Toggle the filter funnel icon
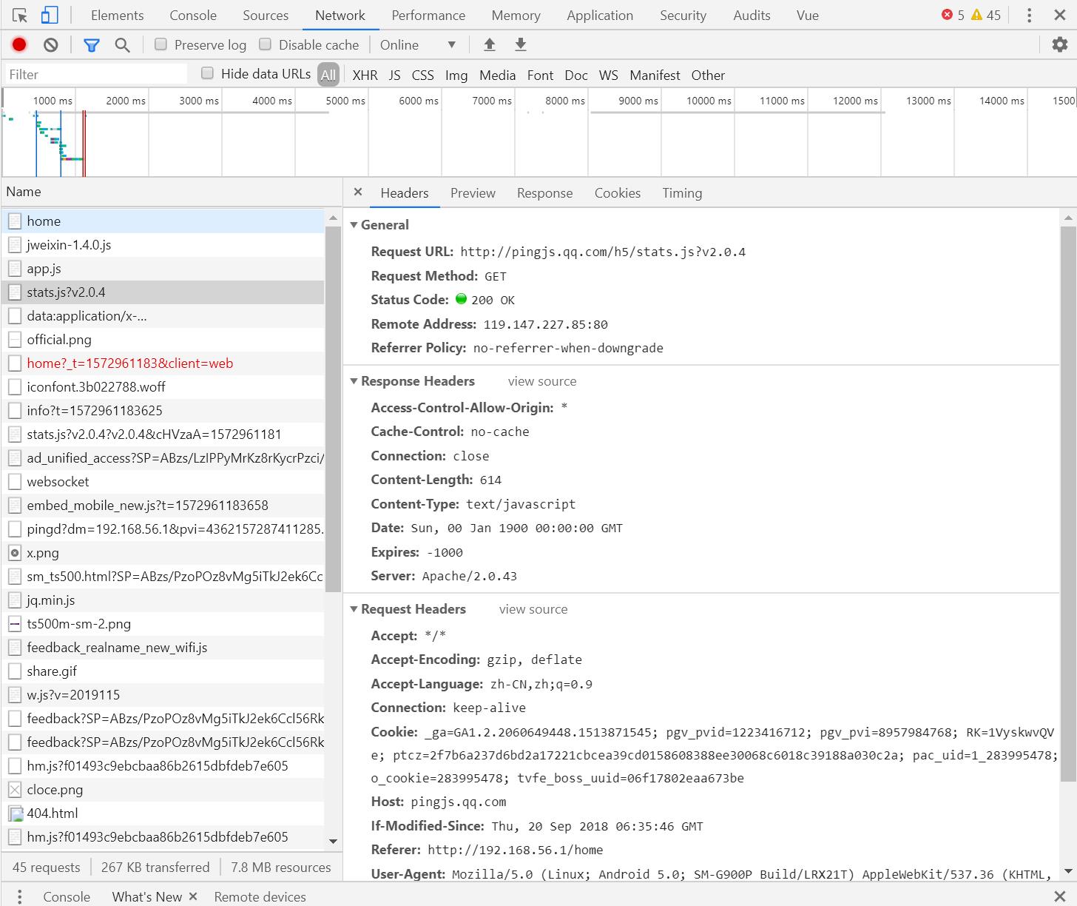Viewport: 1077px width, 906px height. tap(91, 45)
